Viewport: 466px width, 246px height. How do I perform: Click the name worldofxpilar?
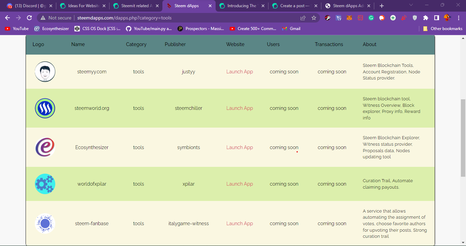[x=92, y=184]
